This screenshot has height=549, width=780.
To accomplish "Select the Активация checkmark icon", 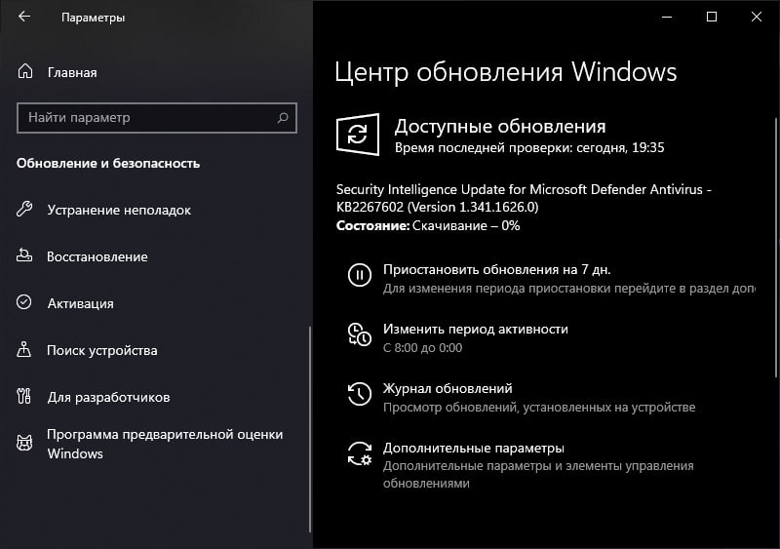I will pyautogui.click(x=23, y=302).
